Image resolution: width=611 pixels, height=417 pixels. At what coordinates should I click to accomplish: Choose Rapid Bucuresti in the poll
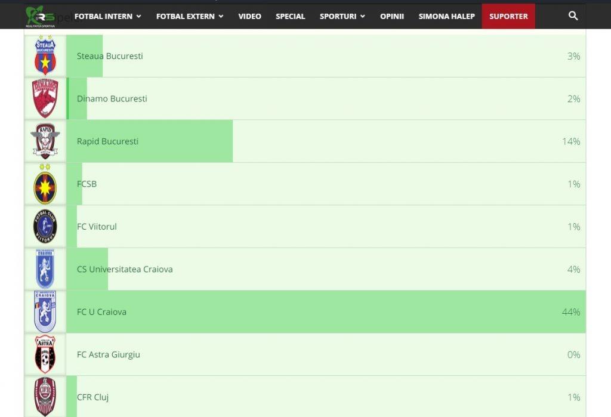pyautogui.click(x=326, y=141)
